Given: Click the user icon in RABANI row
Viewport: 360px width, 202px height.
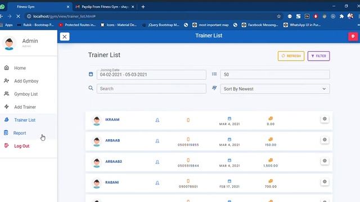Looking at the screenshot, I should point(157,183).
